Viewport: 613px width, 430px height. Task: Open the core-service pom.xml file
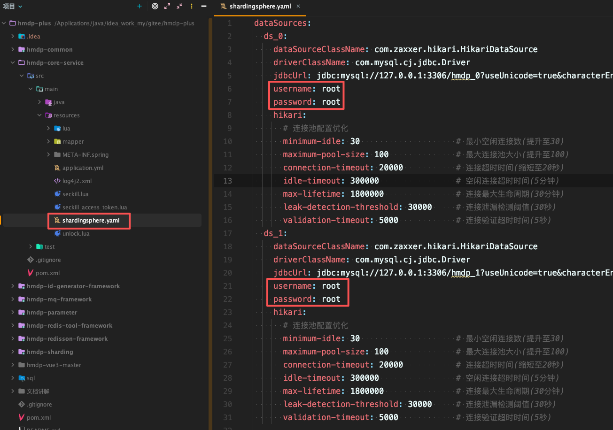click(47, 273)
